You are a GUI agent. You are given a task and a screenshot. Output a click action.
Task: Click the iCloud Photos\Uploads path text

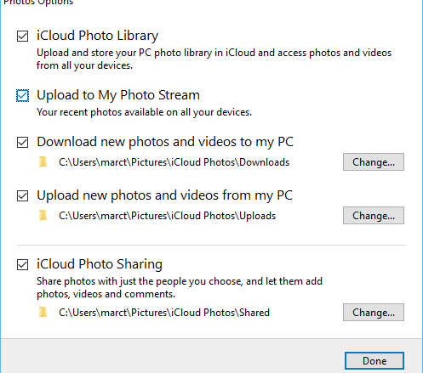(x=168, y=216)
